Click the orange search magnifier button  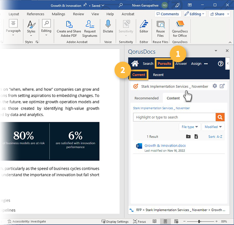220,117
